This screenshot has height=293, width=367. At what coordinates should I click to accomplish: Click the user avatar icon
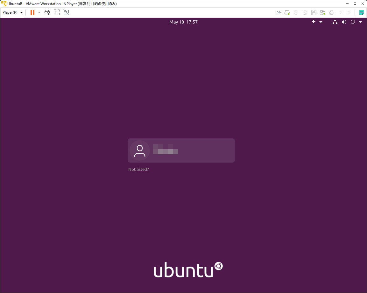click(x=140, y=151)
